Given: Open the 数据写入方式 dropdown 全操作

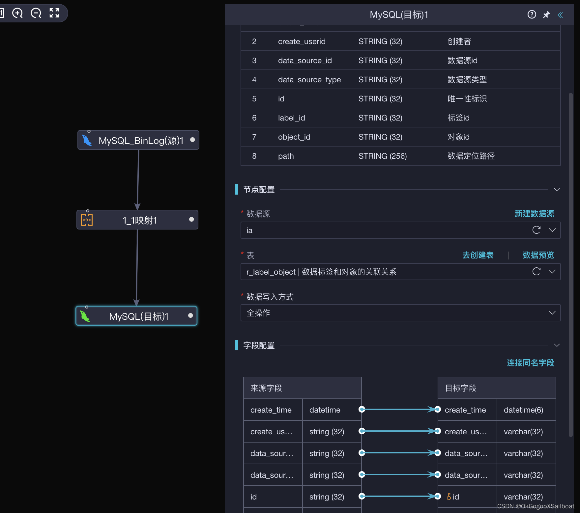Looking at the screenshot, I should pos(401,313).
